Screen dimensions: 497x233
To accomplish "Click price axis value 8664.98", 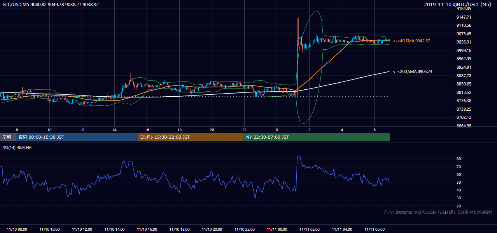I will [464, 126].
